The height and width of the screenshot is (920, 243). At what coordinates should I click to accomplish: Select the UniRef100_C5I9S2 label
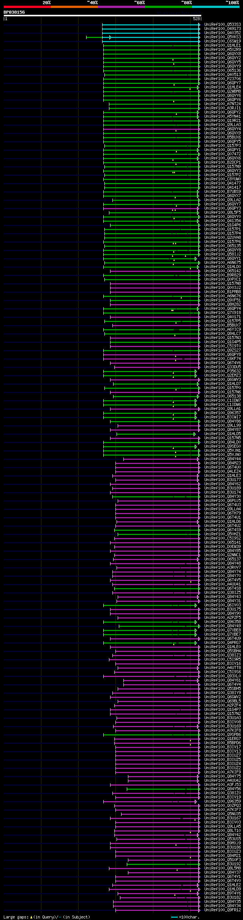222,538
